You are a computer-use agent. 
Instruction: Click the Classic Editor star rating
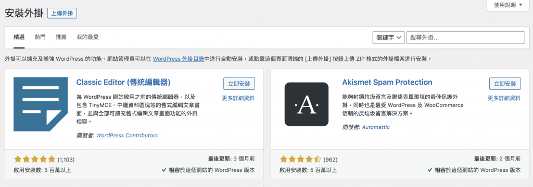pos(34,159)
